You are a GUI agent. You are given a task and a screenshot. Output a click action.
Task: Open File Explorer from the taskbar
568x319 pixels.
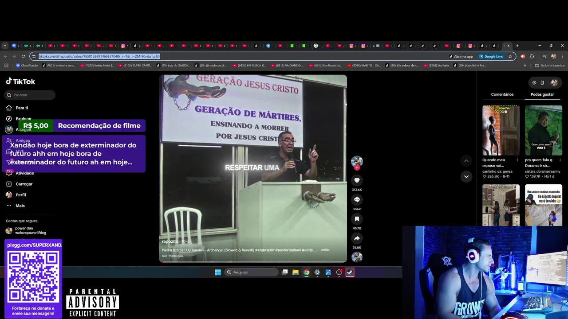click(295, 272)
